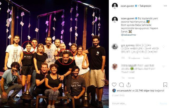Open the three-dot more options menu
The width and height of the screenshot is (169, 108).
coord(165,6)
